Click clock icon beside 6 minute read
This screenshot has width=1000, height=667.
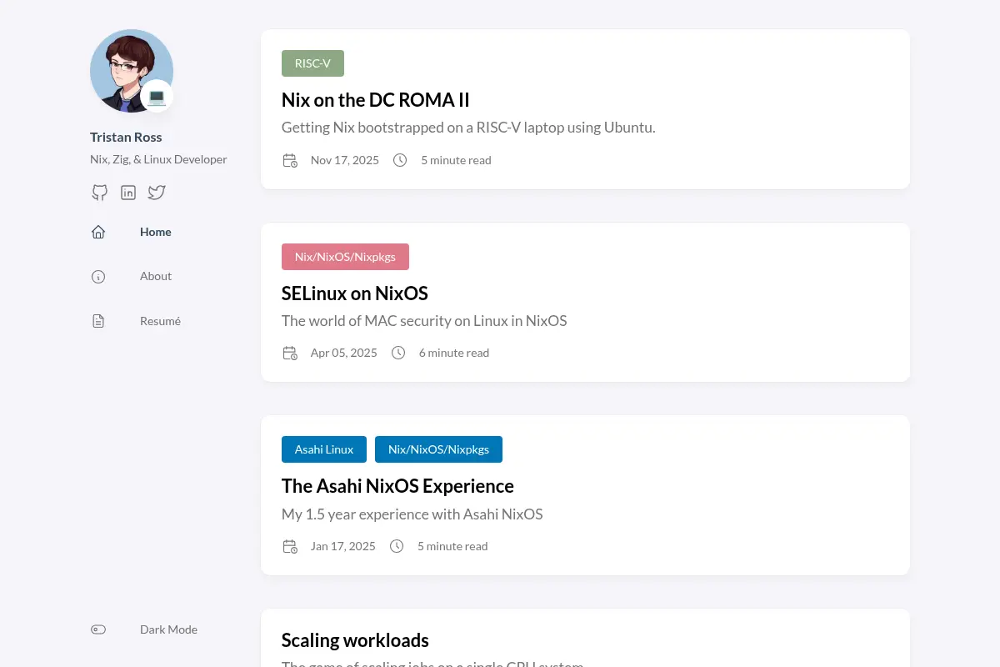click(398, 353)
